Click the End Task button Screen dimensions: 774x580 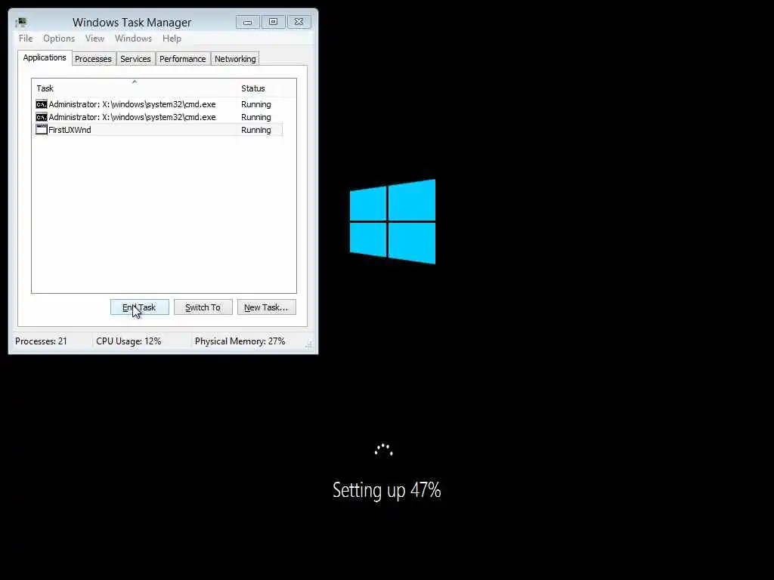(x=140, y=307)
